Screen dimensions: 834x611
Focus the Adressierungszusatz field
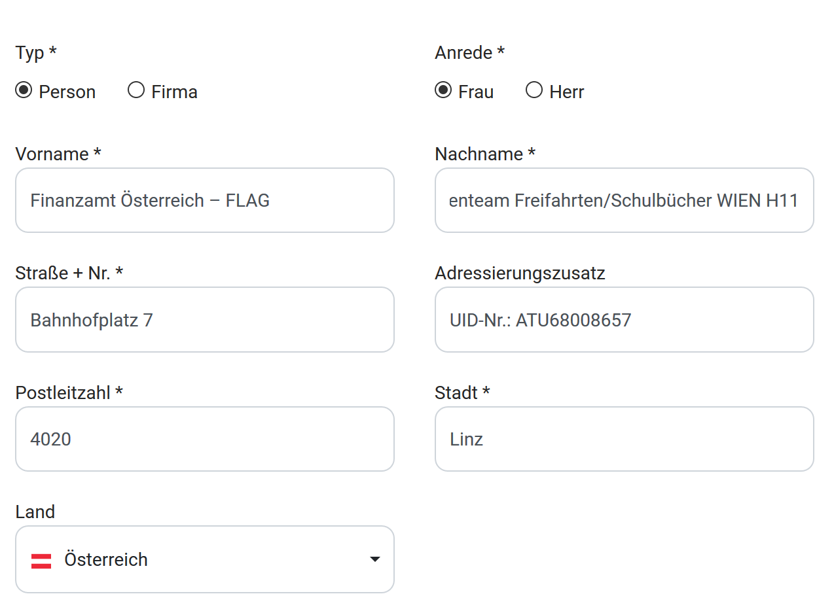(x=625, y=320)
